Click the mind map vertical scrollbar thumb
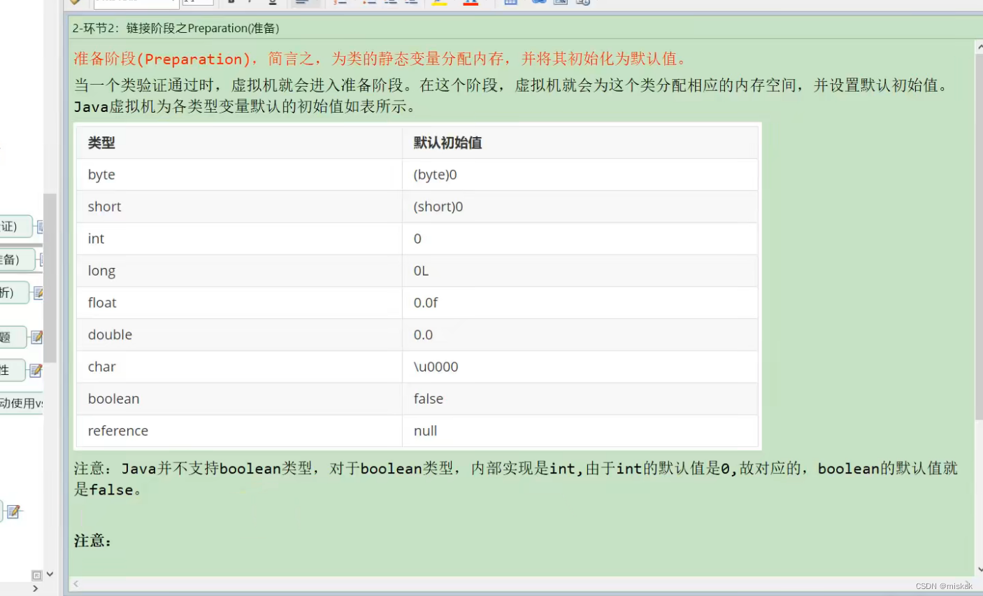 coord(50,278)
